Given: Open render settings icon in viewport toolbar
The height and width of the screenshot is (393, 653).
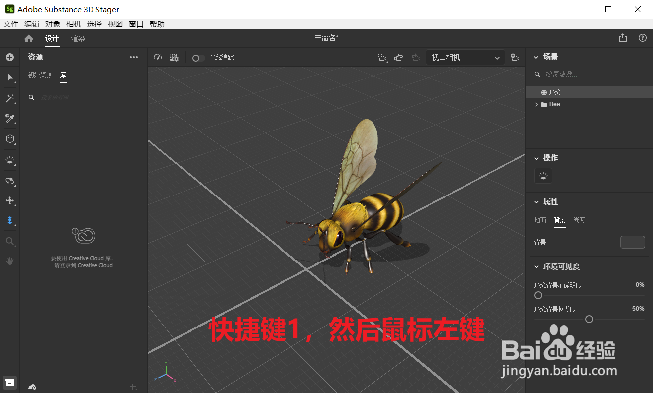Looking at the screenshot, I should tap(174, 57).
